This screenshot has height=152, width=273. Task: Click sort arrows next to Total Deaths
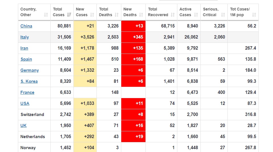coord(116,15)
